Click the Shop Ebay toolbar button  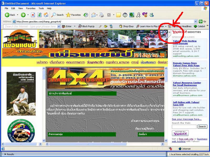click(127, 26)
